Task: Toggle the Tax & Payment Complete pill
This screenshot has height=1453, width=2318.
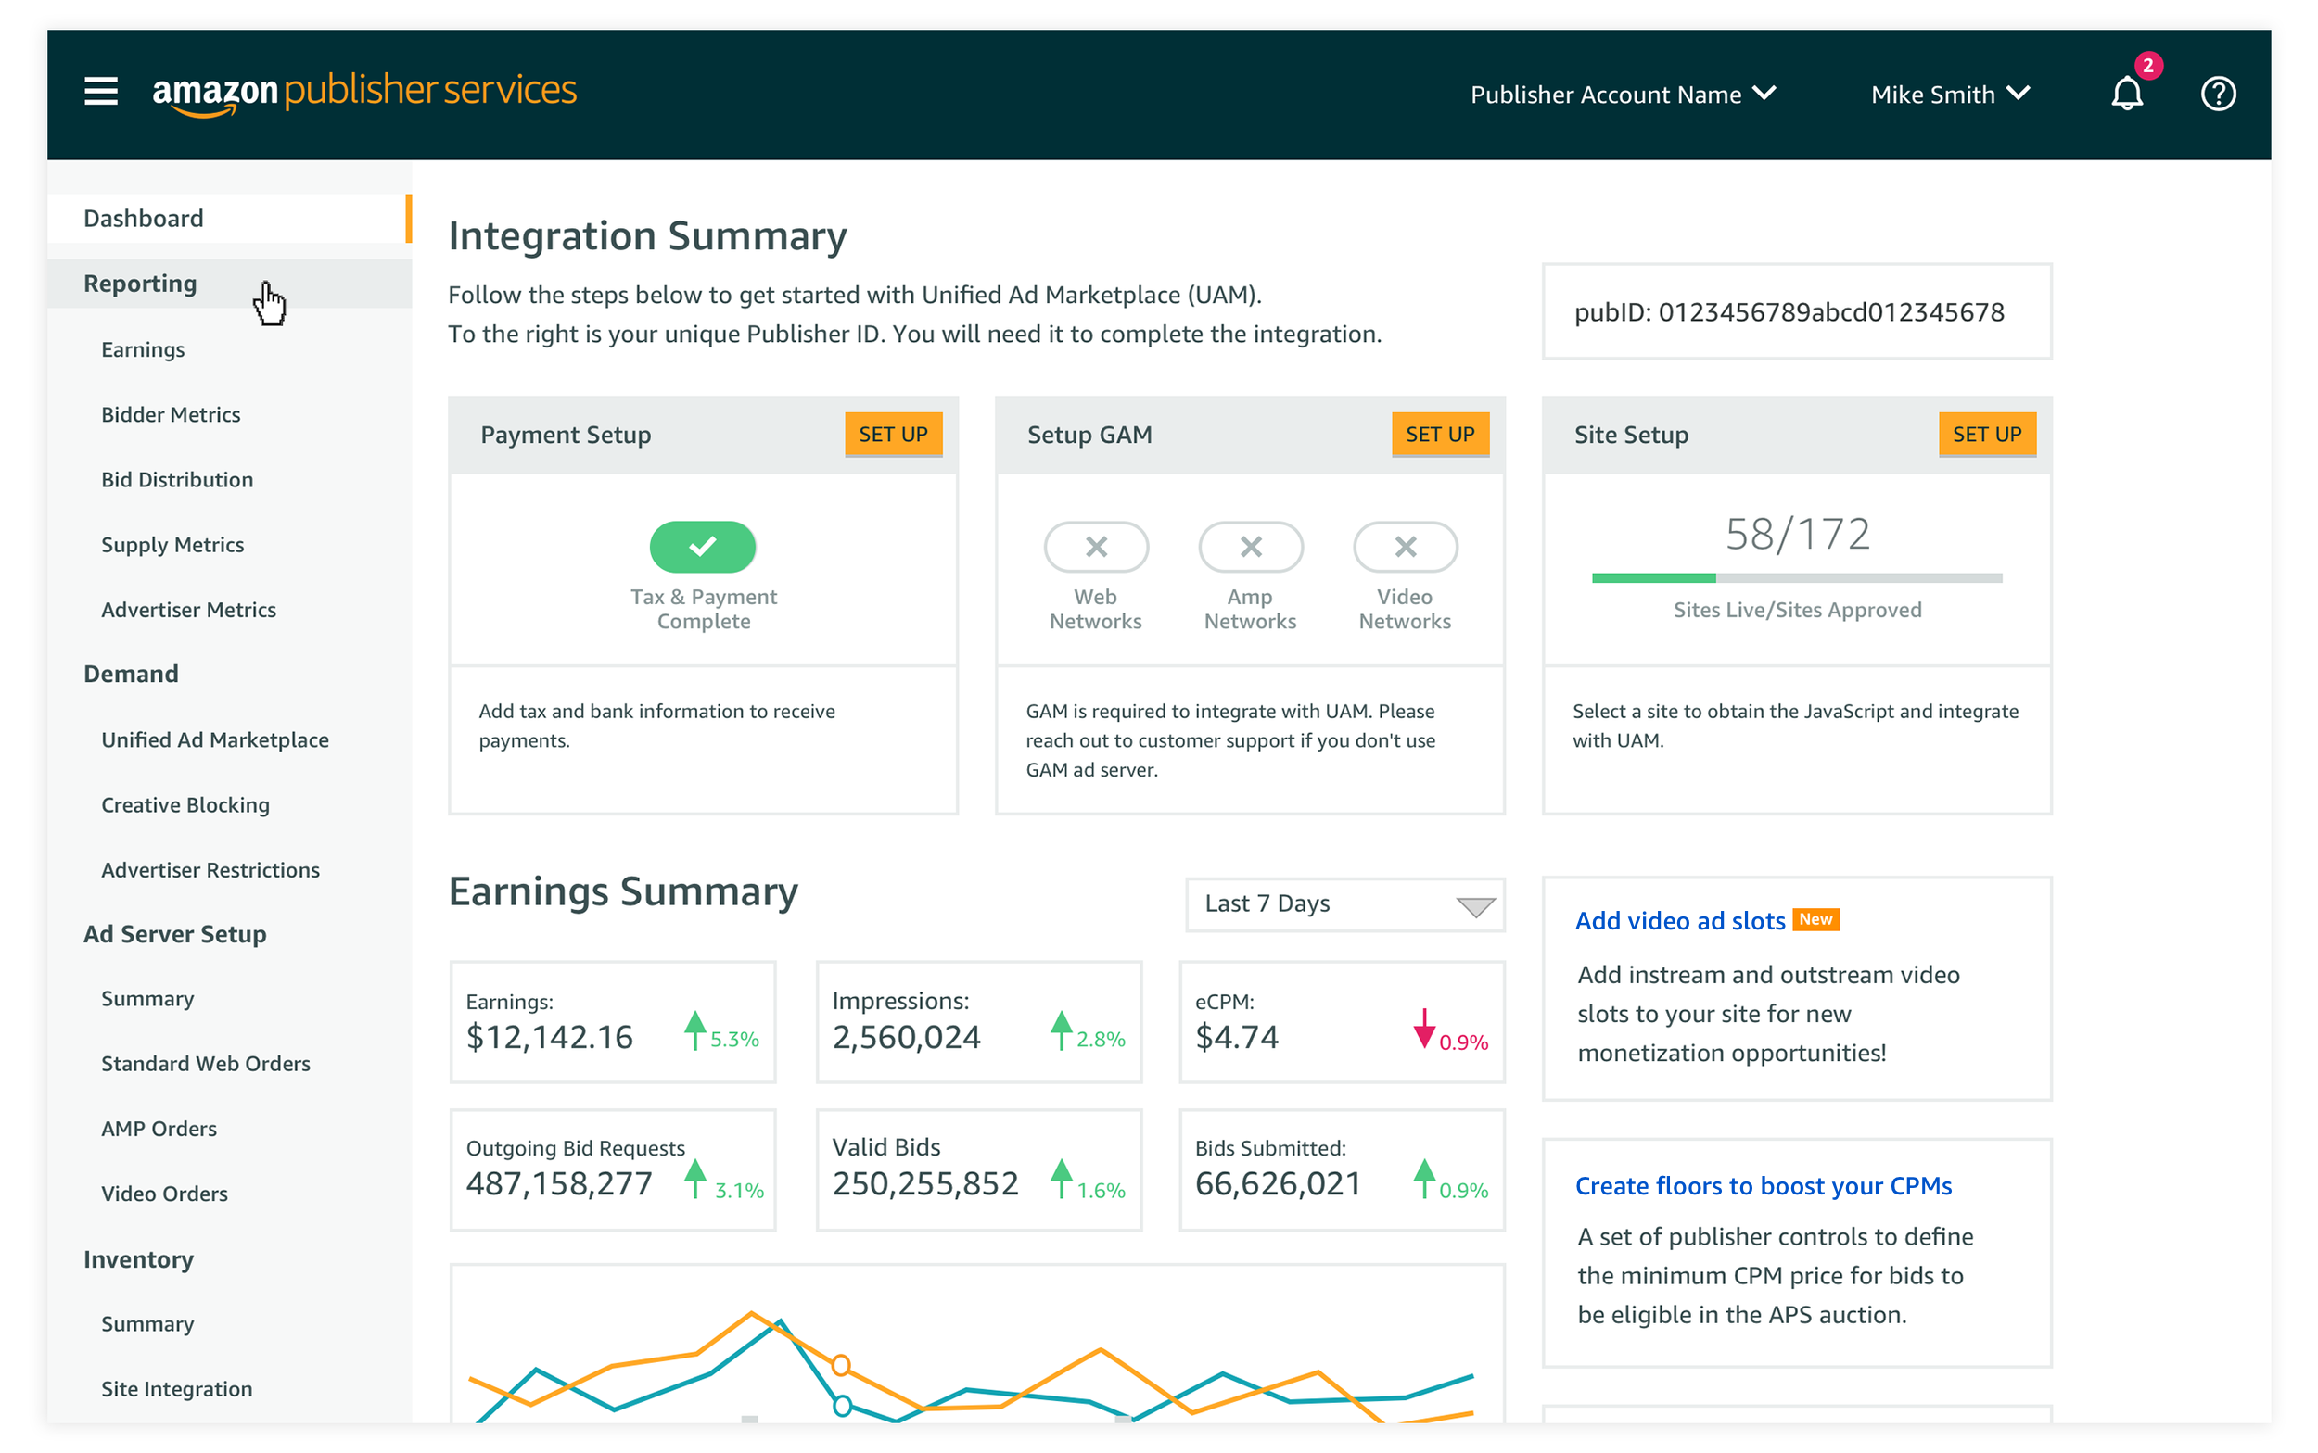Action: [x=703, y=547]
